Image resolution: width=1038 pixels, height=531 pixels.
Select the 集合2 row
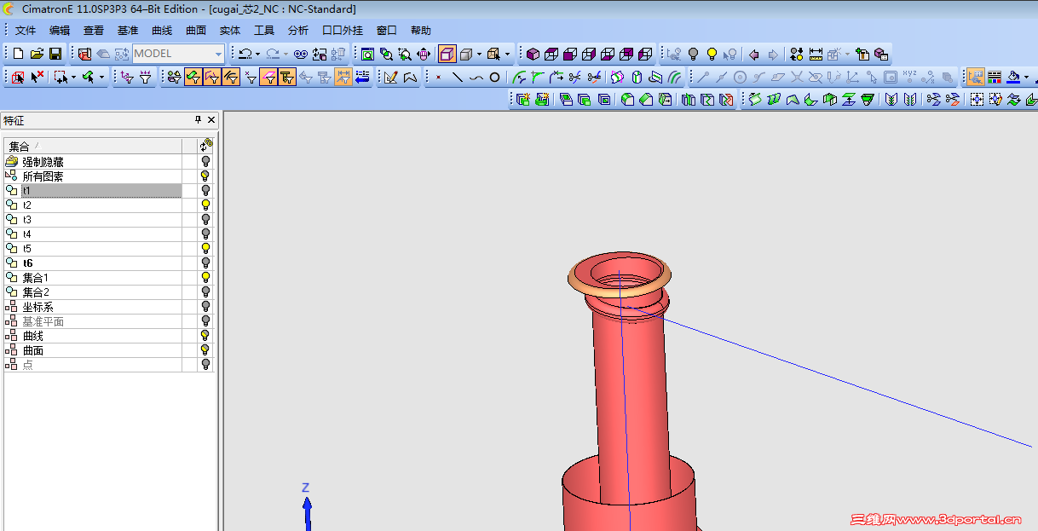point(93,292)
